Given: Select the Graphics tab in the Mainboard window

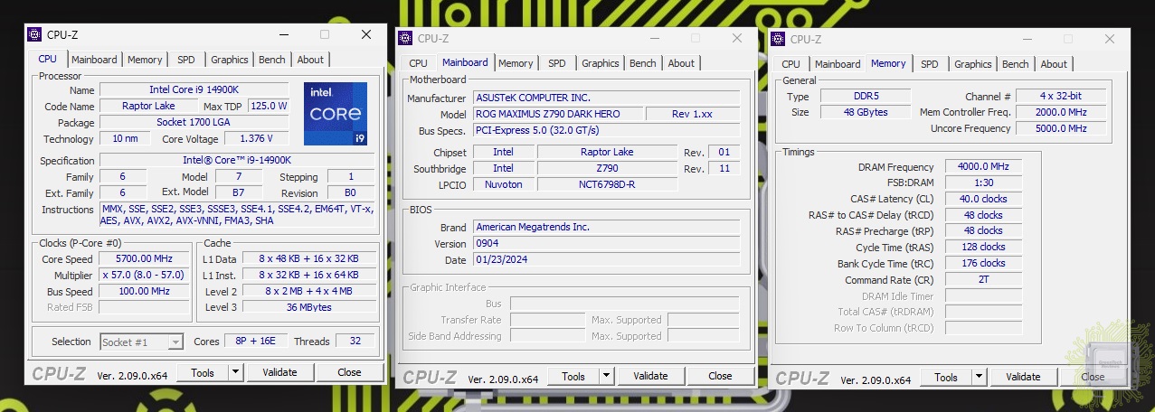Looking at the screenshot, I should 600,63.
